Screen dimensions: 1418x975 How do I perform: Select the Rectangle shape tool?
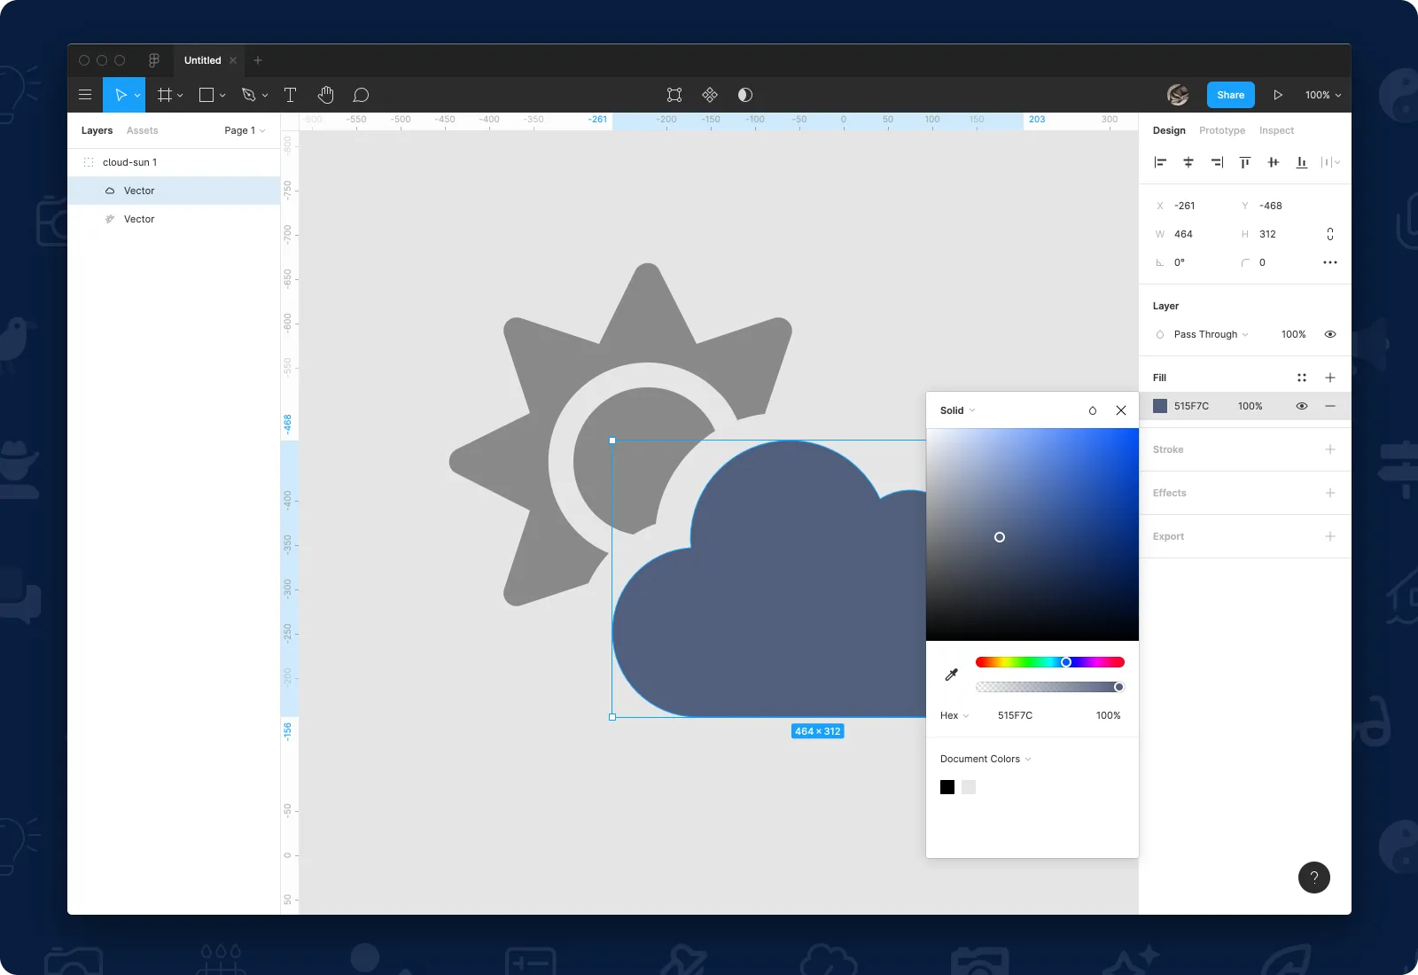coord(206,95)
